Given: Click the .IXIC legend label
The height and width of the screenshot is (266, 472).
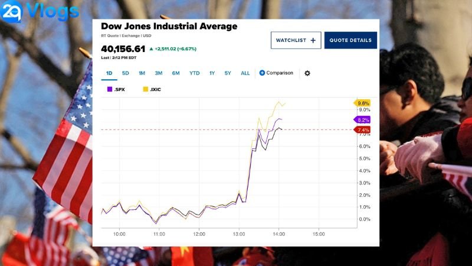Looking at the screenshot, I should pyautogui.click(x=155, y=89).
